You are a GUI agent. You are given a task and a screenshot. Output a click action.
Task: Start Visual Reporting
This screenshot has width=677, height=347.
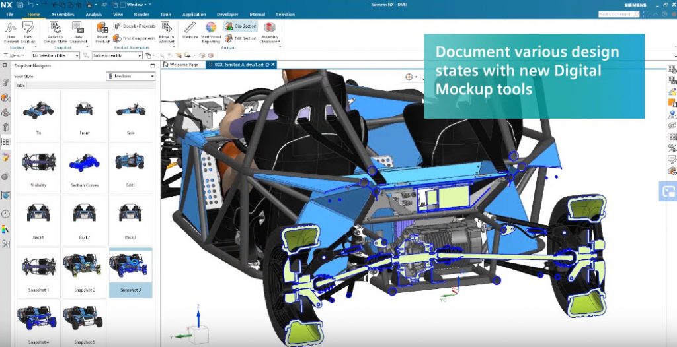coord(211,31)
